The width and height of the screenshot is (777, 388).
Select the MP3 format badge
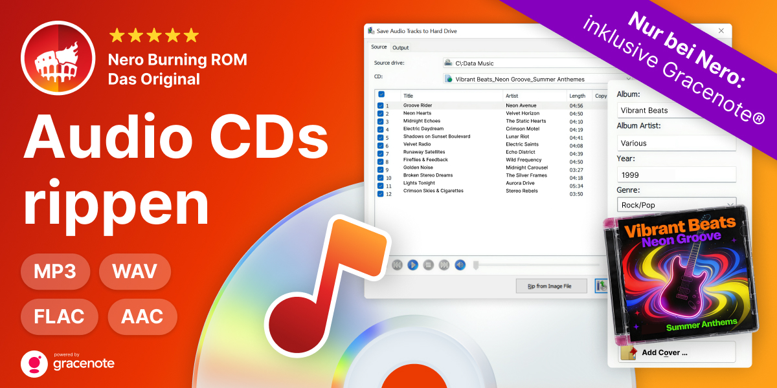[x=56, y=272]
